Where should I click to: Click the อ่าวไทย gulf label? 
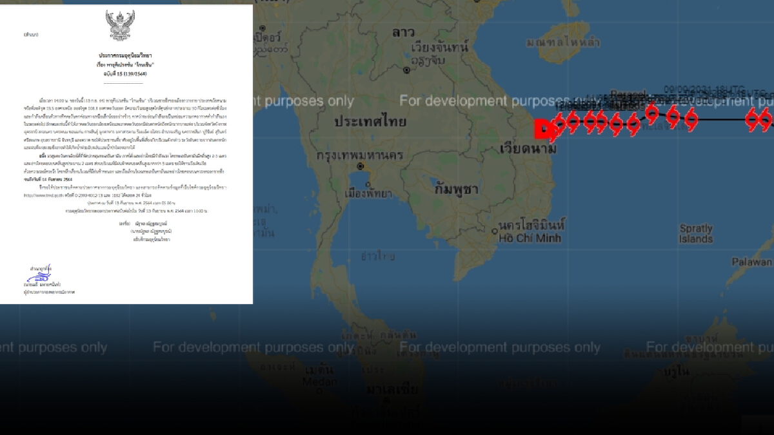pyautogui.click(x=377, y=256)
